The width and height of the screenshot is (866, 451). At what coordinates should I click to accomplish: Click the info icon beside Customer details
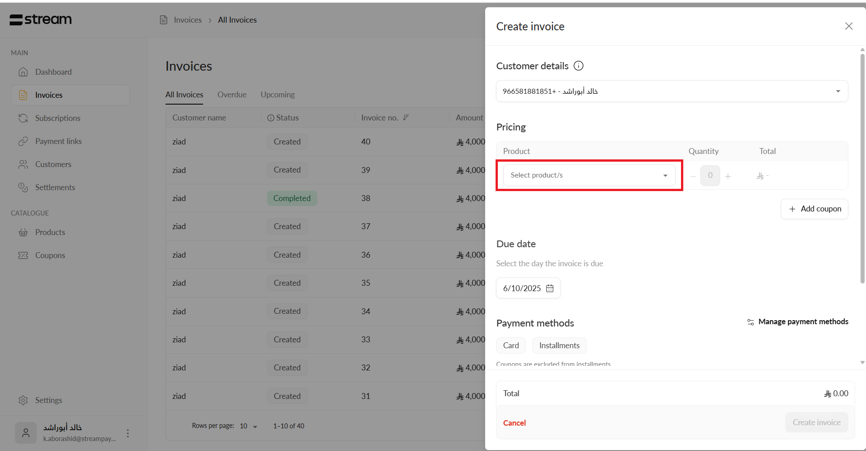[579, 66]
